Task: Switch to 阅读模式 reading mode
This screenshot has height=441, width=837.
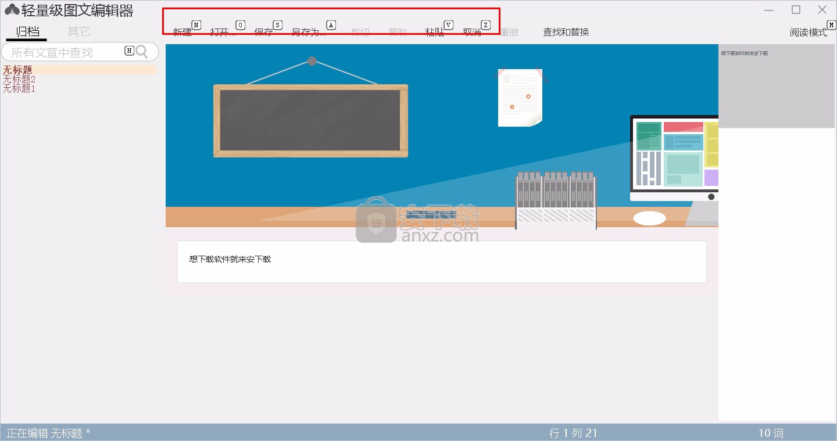Action: 809,32
